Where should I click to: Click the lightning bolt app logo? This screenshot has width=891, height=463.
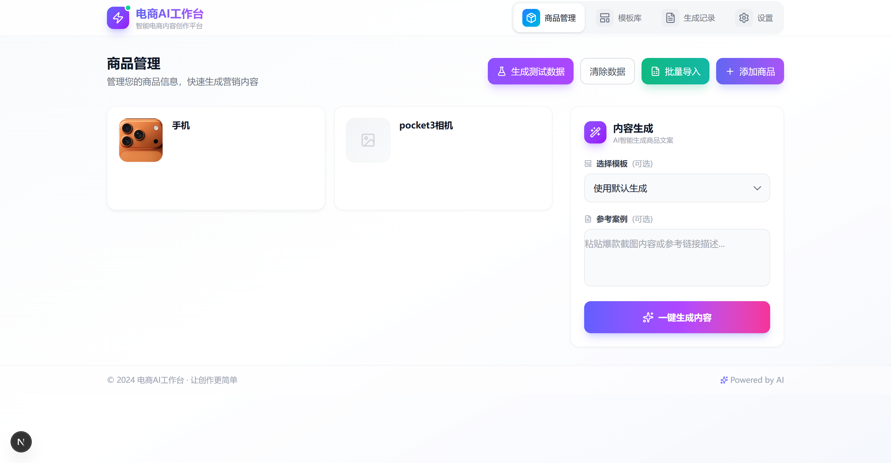coord(118,18)
